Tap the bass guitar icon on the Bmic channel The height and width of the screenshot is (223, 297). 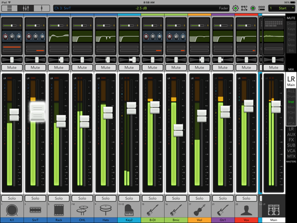[x=176, y=210]
